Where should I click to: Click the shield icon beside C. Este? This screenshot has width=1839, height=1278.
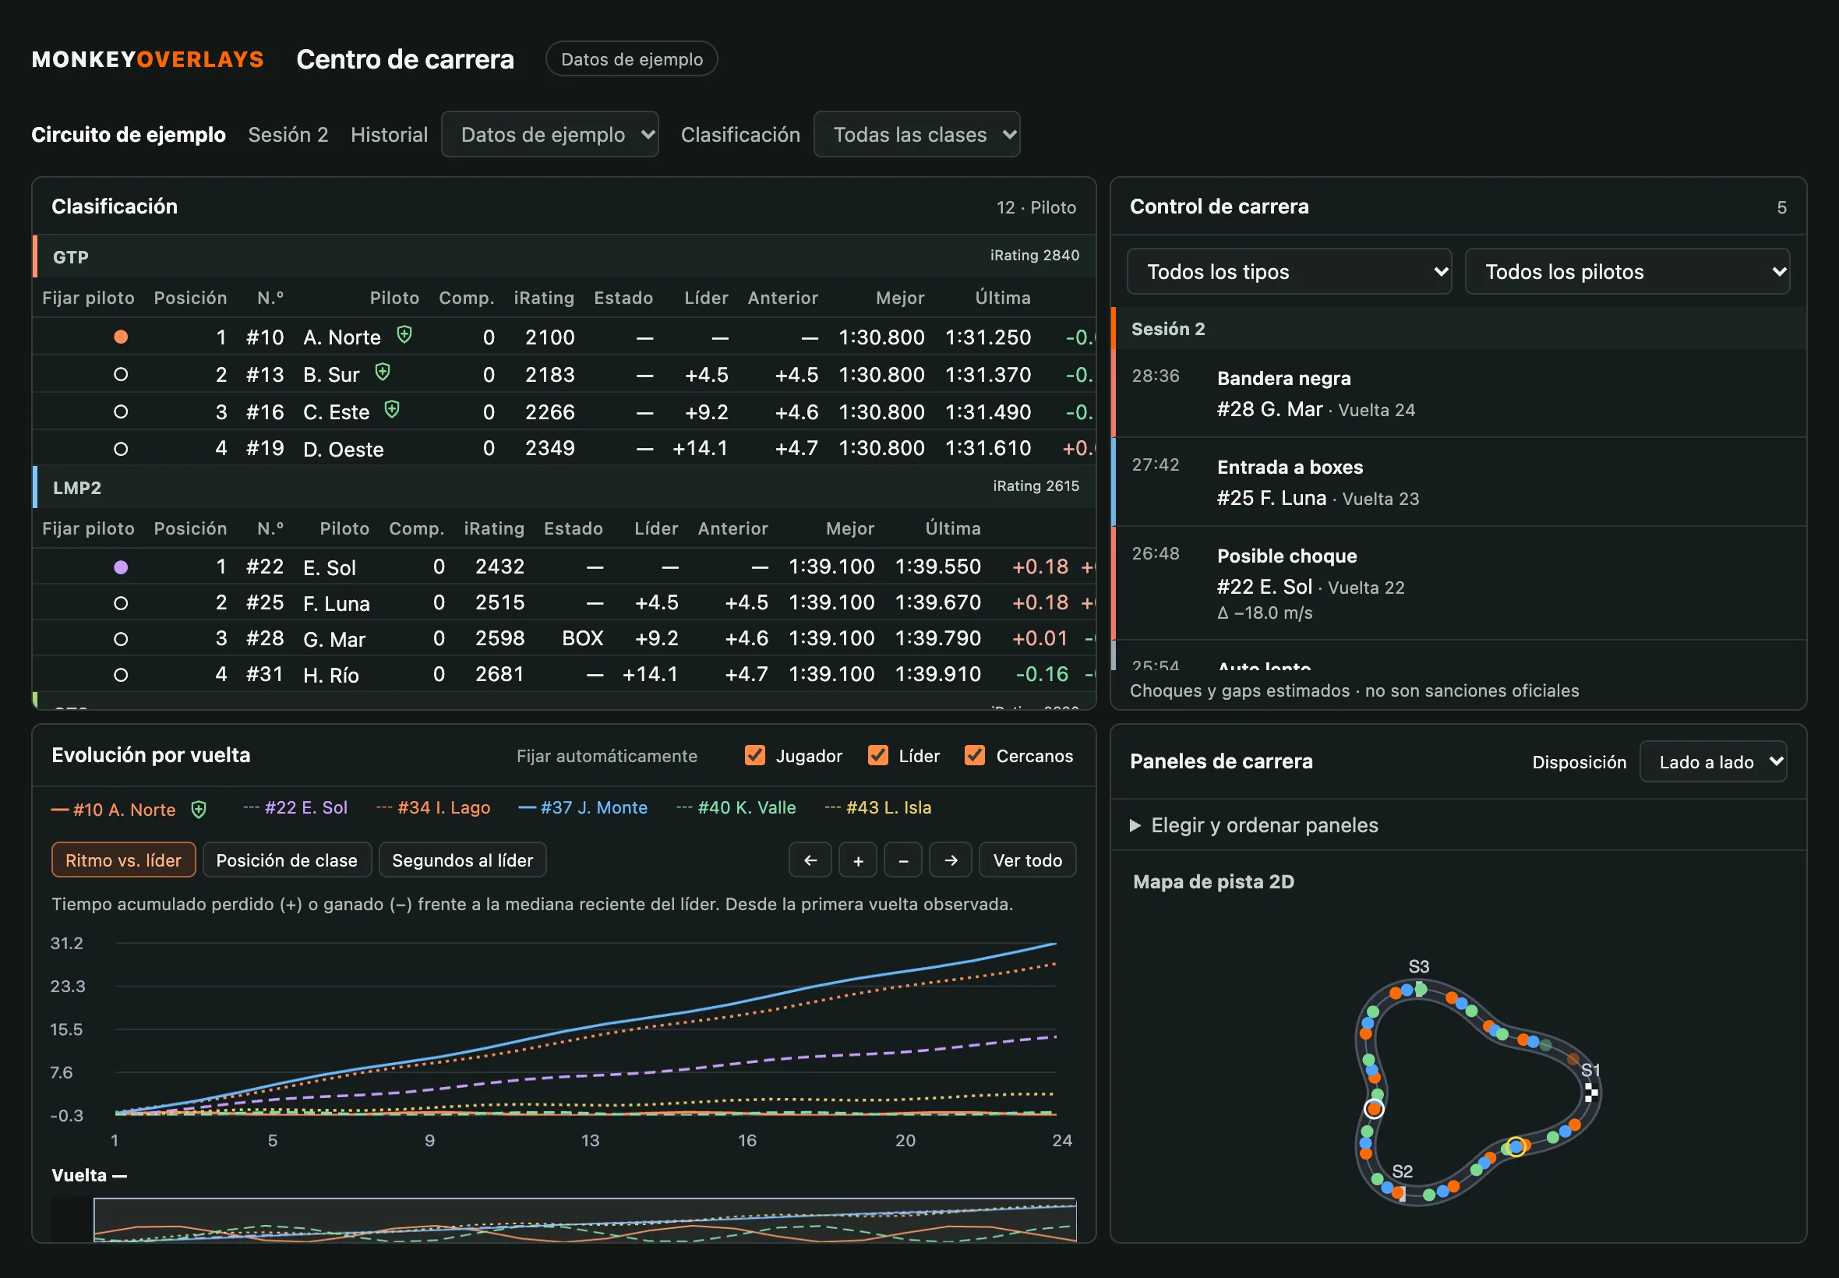coord(391,410)
